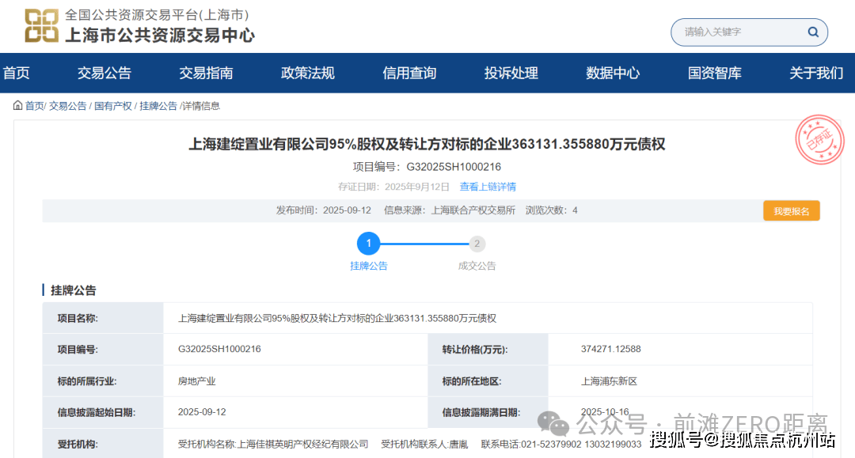Open the 首页 navigation menu
Viewport: 855px width, 458px height.
click(x=17, y=74)
